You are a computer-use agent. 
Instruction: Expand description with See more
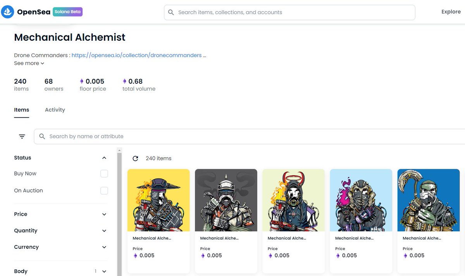click(x=29, y=63)
